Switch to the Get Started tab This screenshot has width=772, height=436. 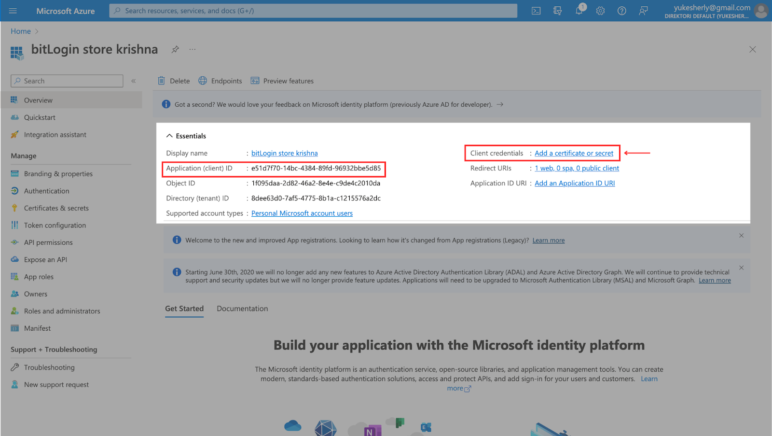[x=184, y=309]
